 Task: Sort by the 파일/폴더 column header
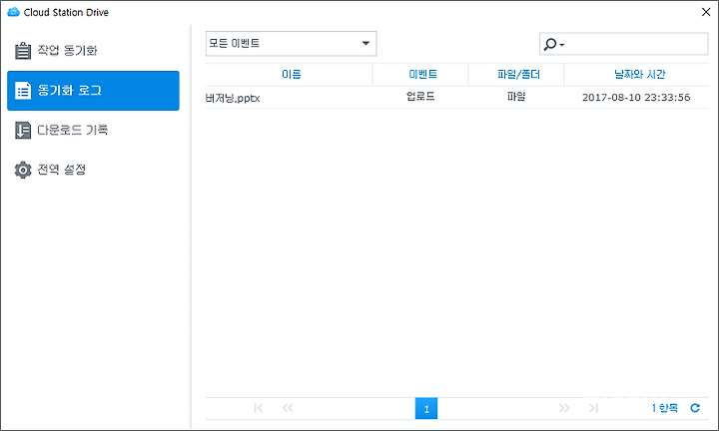pos(516,74)
